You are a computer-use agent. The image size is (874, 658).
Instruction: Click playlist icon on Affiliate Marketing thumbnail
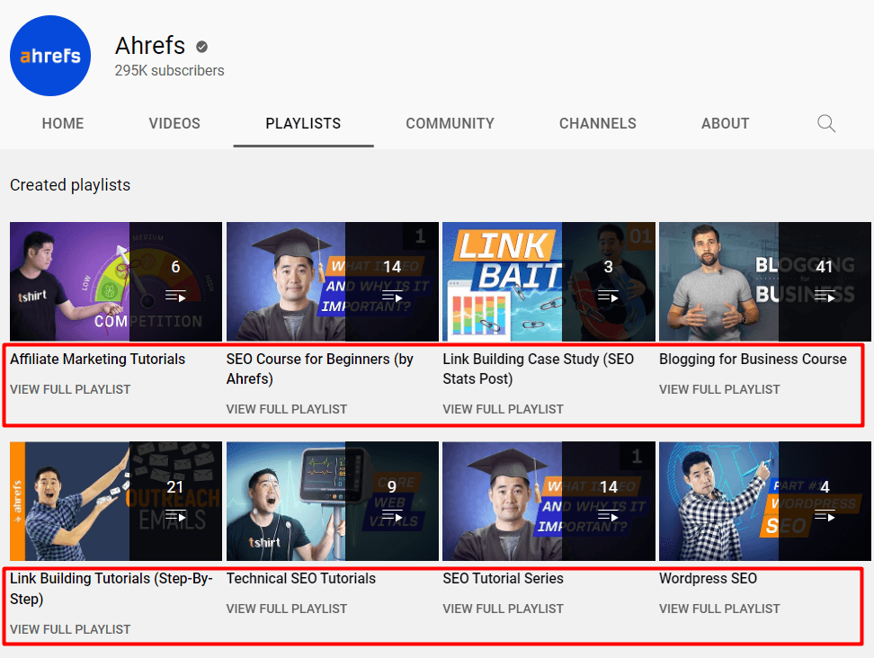(x=175, y=297)
